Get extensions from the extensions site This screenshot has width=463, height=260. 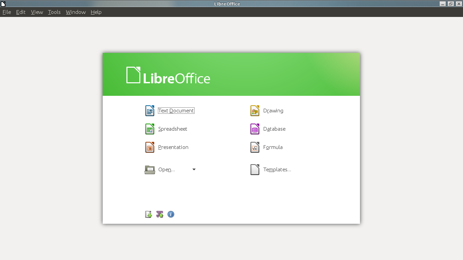160,214
